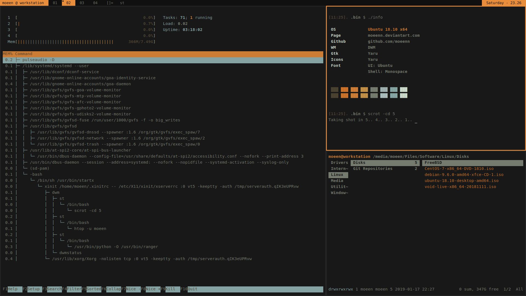Enter the Git Repositories directory
Image resolution: width=526 pixels, height=296 pixels.
[373, 169]
